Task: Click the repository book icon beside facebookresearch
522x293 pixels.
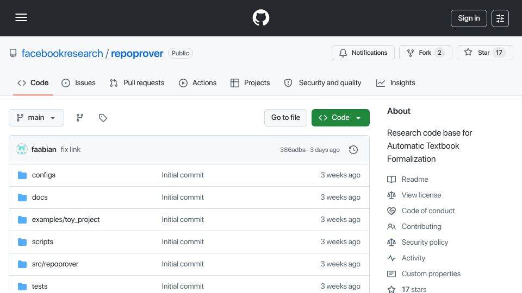Action: (x=13, y=53)
